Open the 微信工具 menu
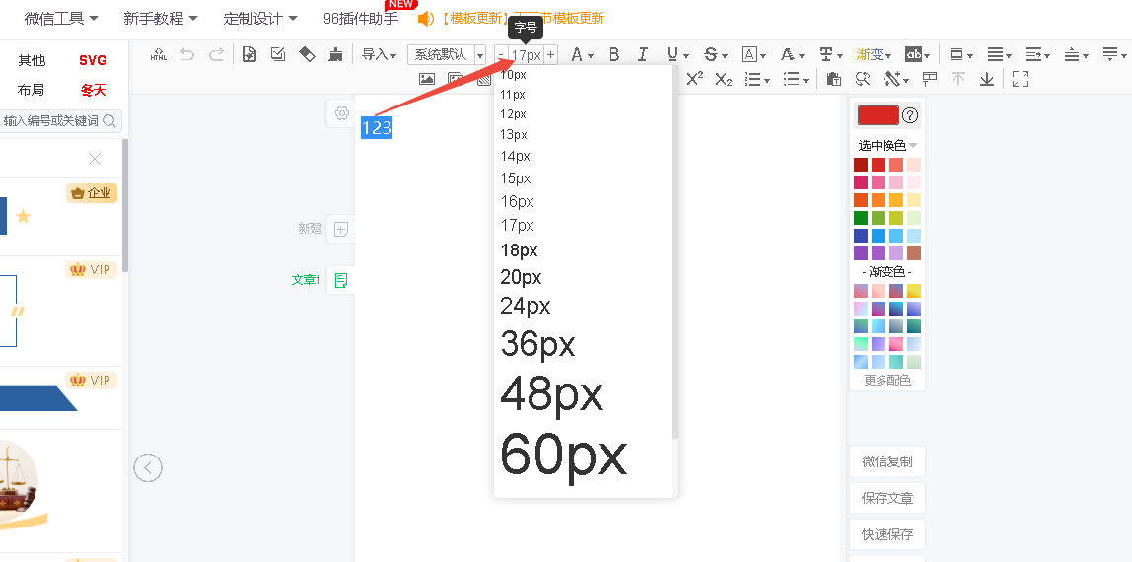Screen dimensions: 1132x562 coord(61,19)
